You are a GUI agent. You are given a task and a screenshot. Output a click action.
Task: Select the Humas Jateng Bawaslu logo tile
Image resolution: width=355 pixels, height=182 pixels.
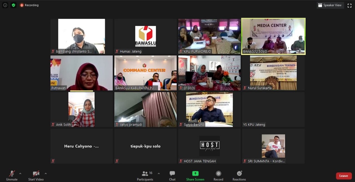(x=145, y=36)
